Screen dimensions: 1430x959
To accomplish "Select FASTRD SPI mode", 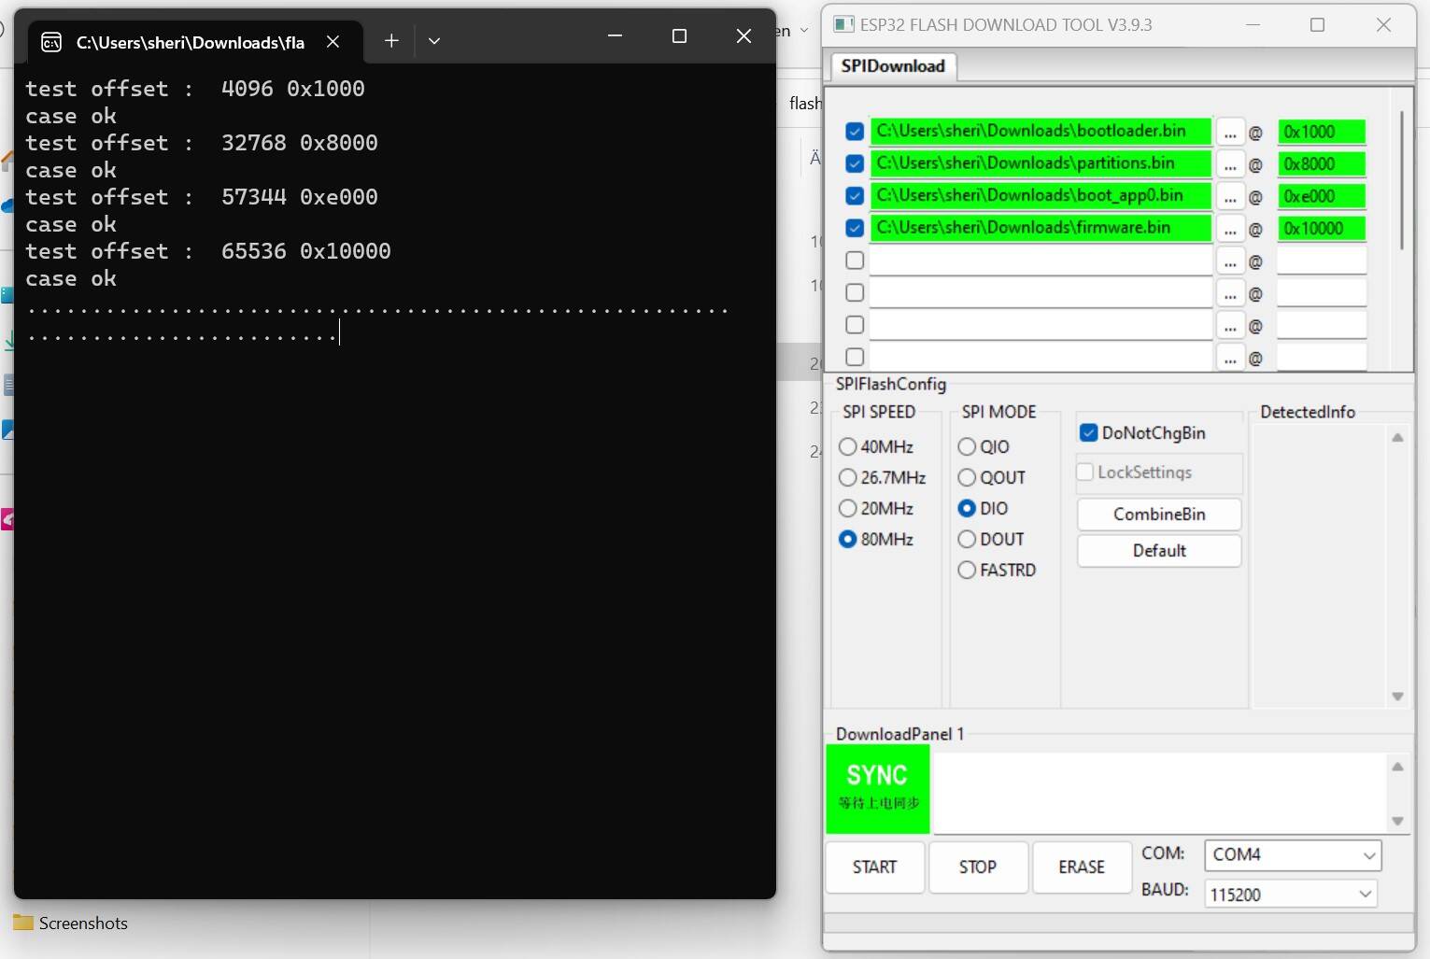I will pyautogui.click(x=997, y=570).
